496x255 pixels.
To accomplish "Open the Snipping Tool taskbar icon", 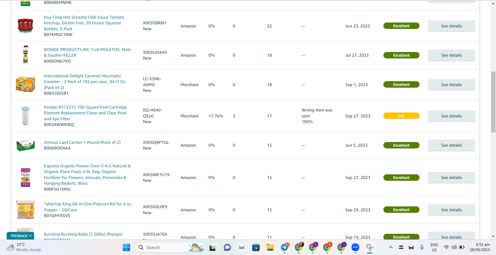I will tap(370, 248).
